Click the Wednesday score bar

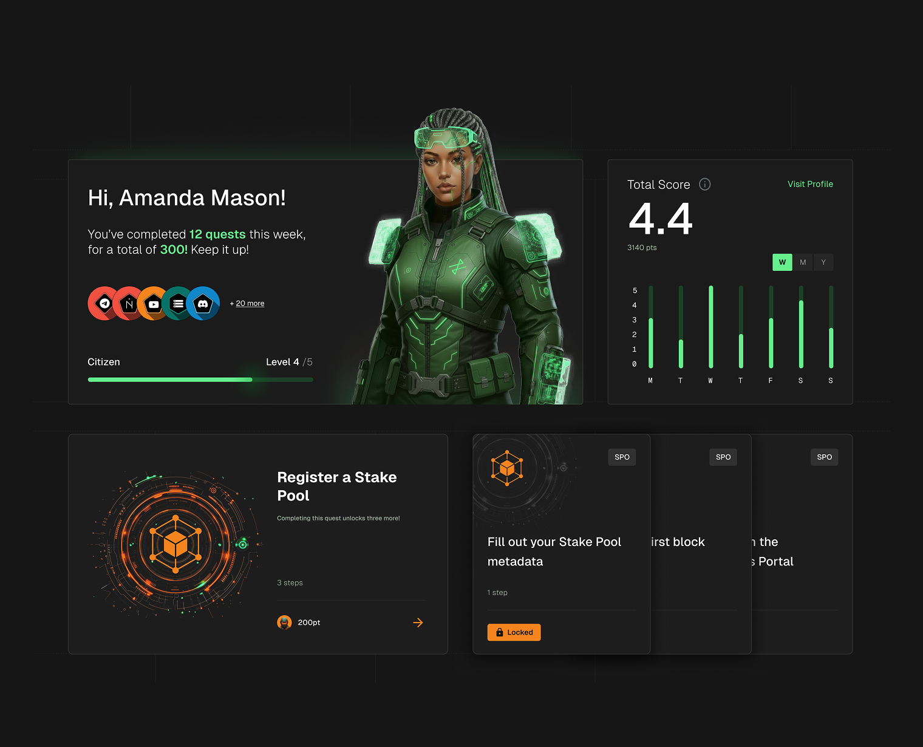[710, 327]
